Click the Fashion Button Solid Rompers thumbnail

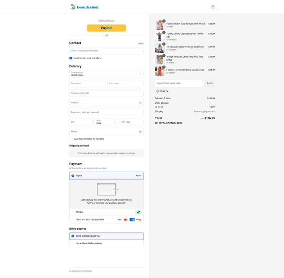160,25
